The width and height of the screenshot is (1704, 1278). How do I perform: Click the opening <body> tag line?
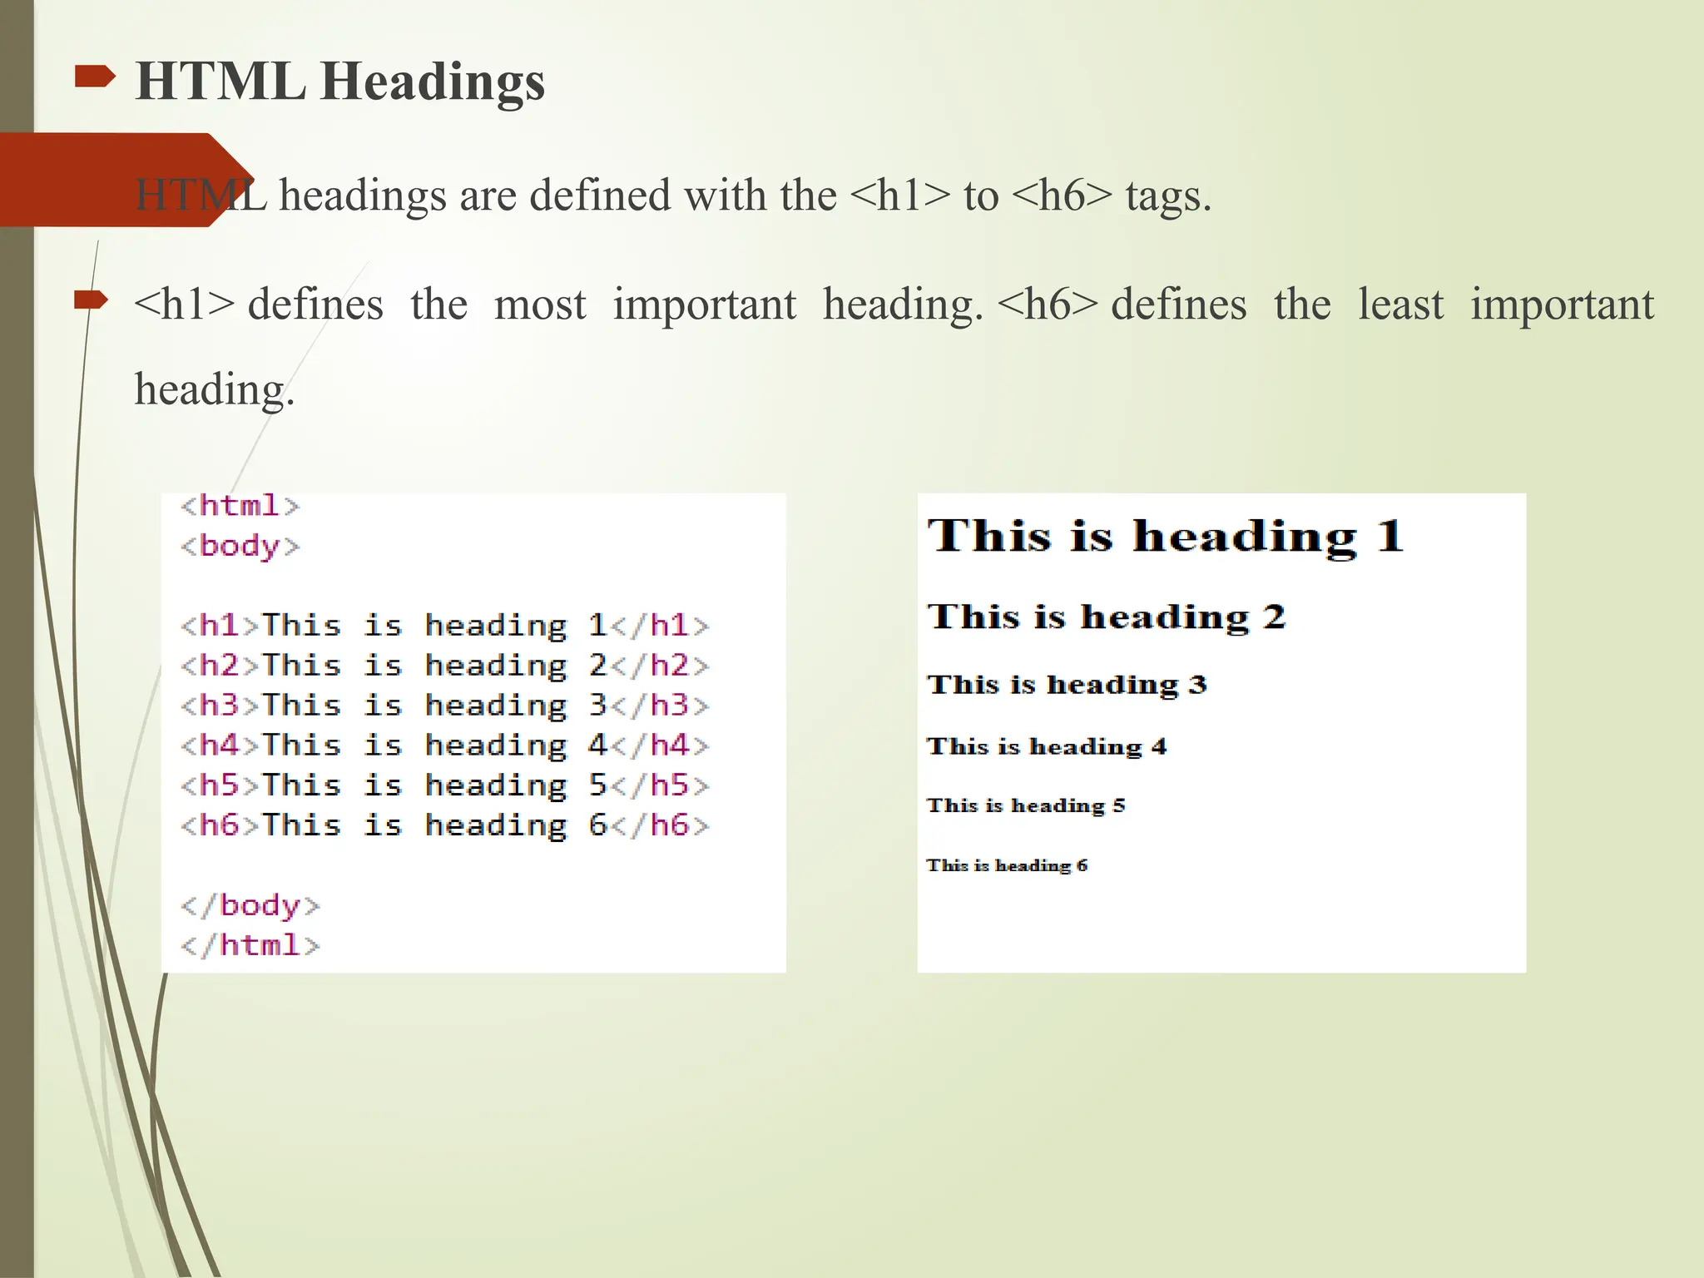[x=240, y=546]
